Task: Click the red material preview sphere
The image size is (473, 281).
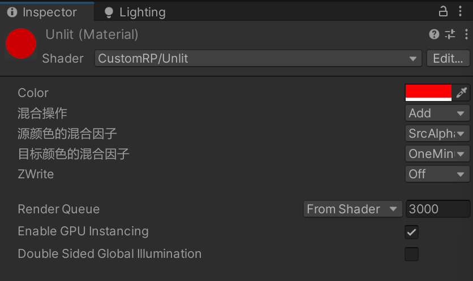Action: (x=21, y=43)
